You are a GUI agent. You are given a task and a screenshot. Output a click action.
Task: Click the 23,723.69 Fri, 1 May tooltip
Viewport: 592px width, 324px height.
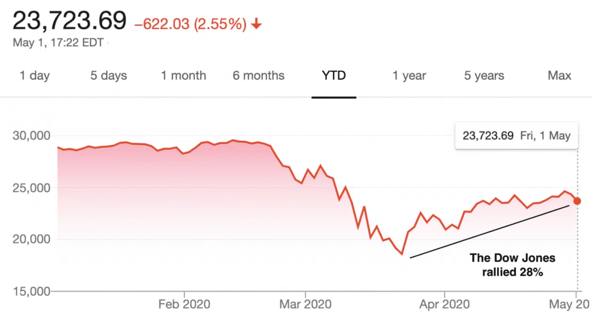pyautogui.click(x=516, y=136)
